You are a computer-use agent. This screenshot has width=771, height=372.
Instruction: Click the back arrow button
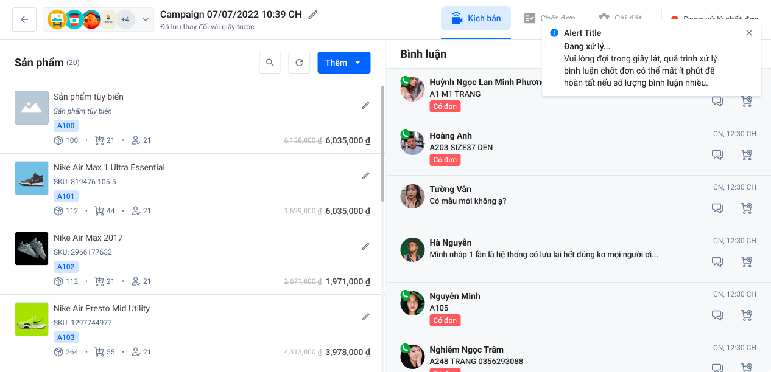(x=24, y=19)
